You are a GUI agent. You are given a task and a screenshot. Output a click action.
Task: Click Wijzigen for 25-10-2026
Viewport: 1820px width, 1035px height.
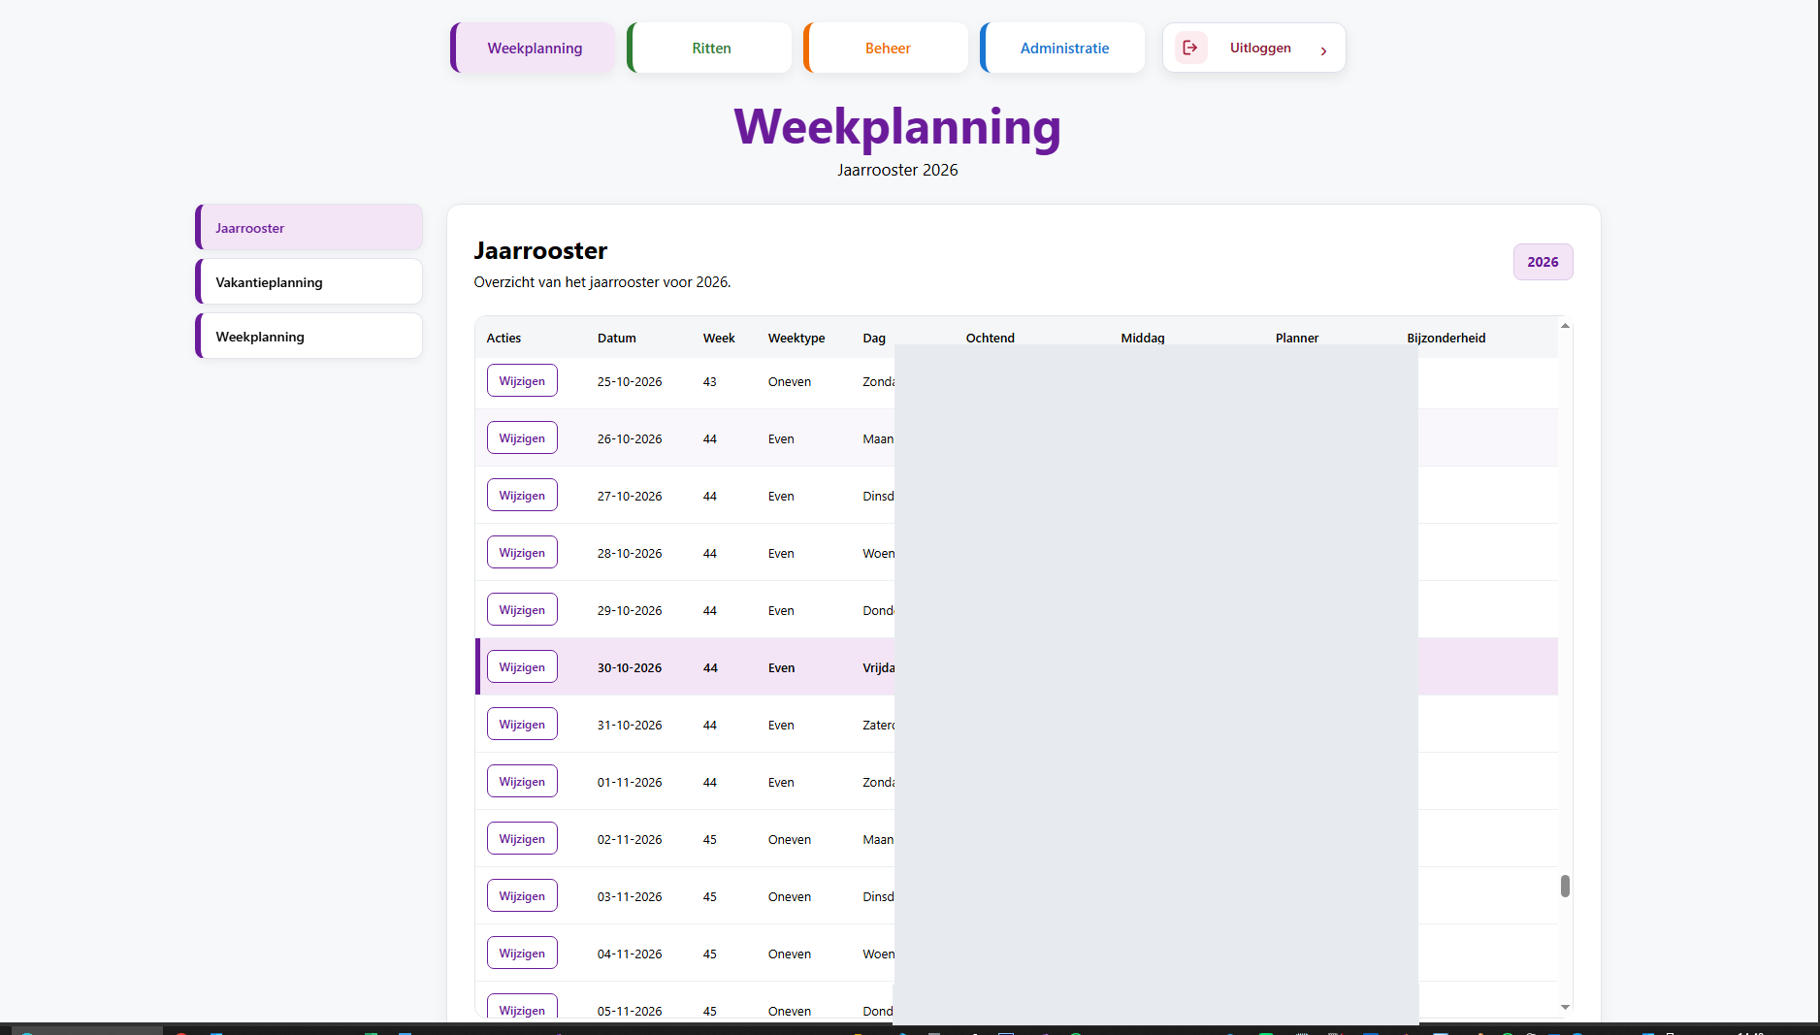tap(522, 381)
